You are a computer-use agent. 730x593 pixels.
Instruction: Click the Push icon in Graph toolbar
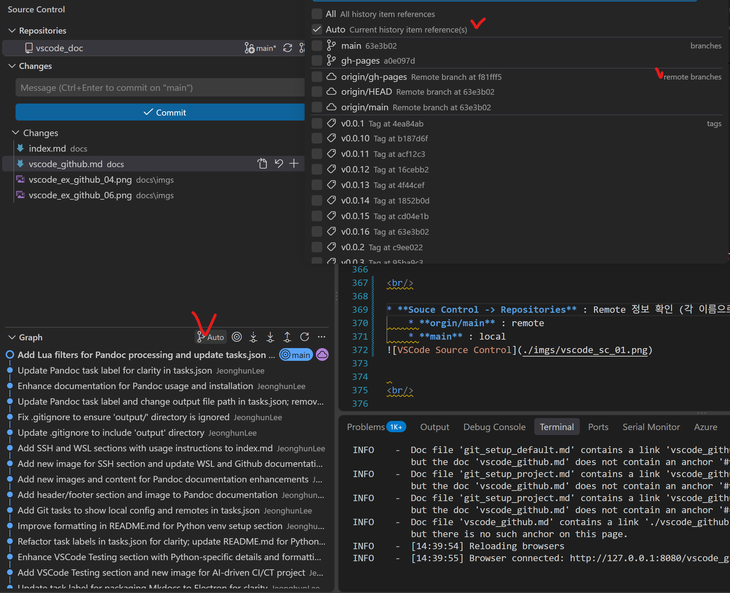coord(287,337)
